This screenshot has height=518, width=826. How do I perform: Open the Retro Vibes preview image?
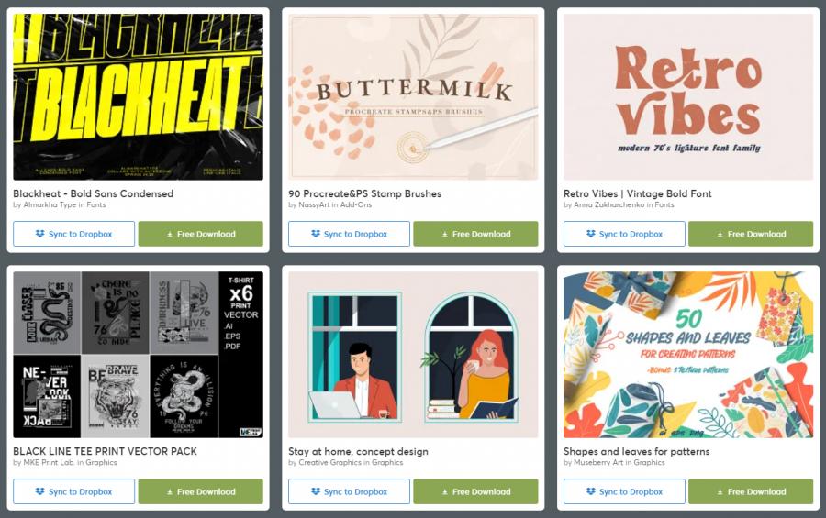tap(688, 97)
